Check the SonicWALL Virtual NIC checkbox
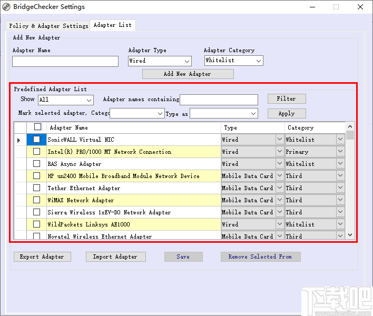This screenshot has height=316, width=373. (36, 140)
